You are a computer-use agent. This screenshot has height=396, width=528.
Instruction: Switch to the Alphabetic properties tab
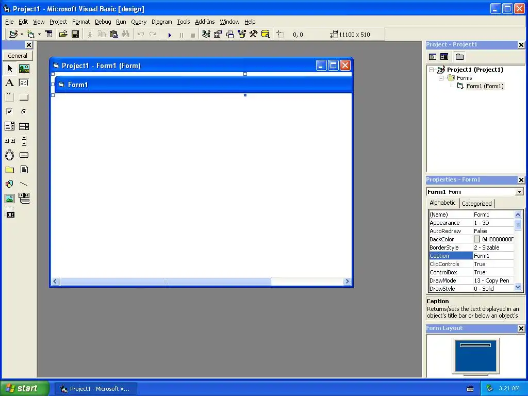click(x=442, y=203)
